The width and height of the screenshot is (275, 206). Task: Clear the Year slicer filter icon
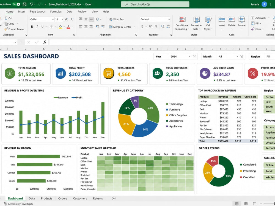[194, 56]
